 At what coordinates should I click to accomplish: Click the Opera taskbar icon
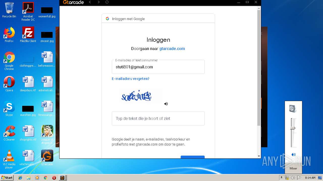[x=54, y=178]
